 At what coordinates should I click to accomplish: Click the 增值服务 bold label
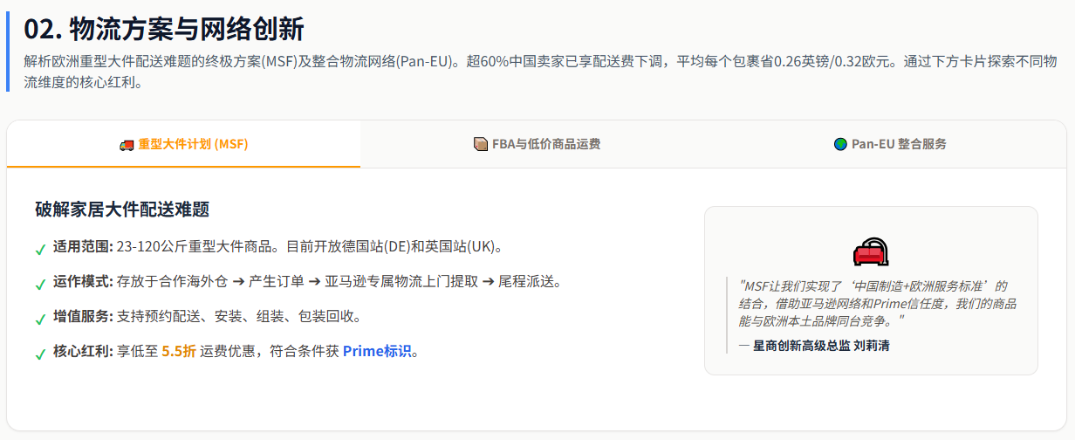click(x=83, y=317)
